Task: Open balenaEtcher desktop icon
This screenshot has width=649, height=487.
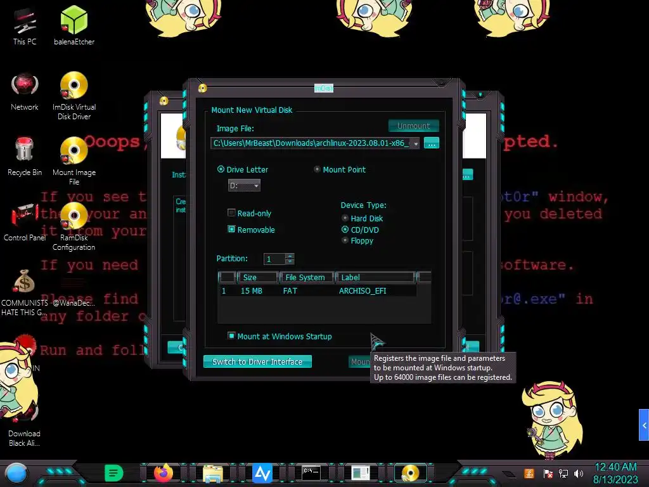Action: click(74, 25)
